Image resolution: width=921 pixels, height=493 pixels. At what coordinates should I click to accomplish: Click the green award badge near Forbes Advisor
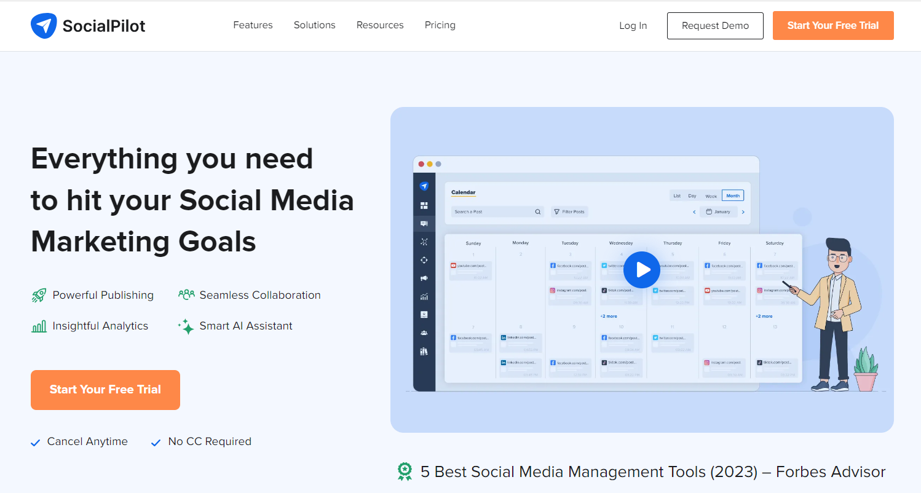pos(405,471)
